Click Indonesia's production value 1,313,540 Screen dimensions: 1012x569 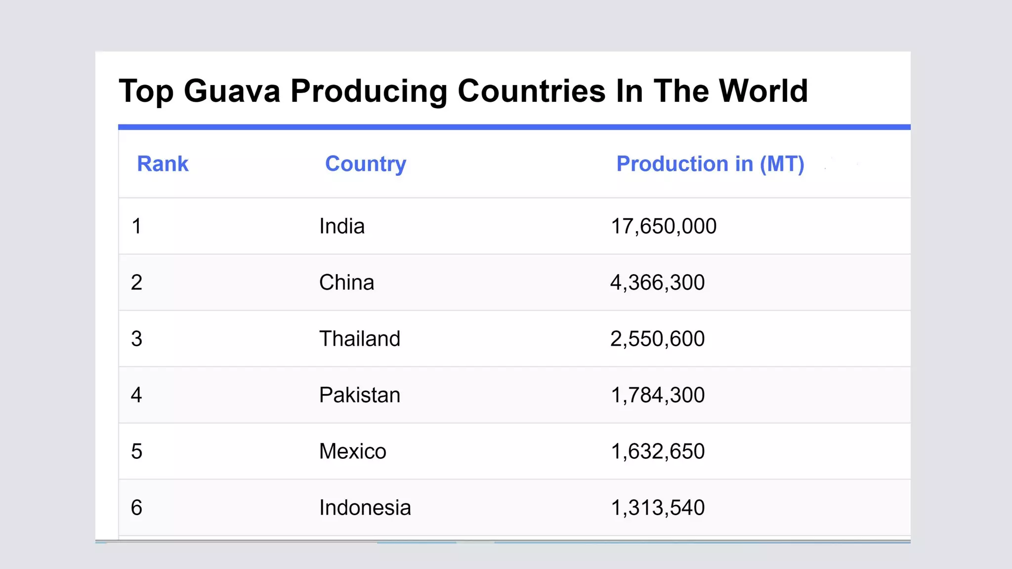click(x=657, y=508)
